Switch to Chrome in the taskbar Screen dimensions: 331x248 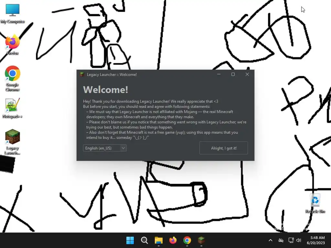[x=187, y=240]
